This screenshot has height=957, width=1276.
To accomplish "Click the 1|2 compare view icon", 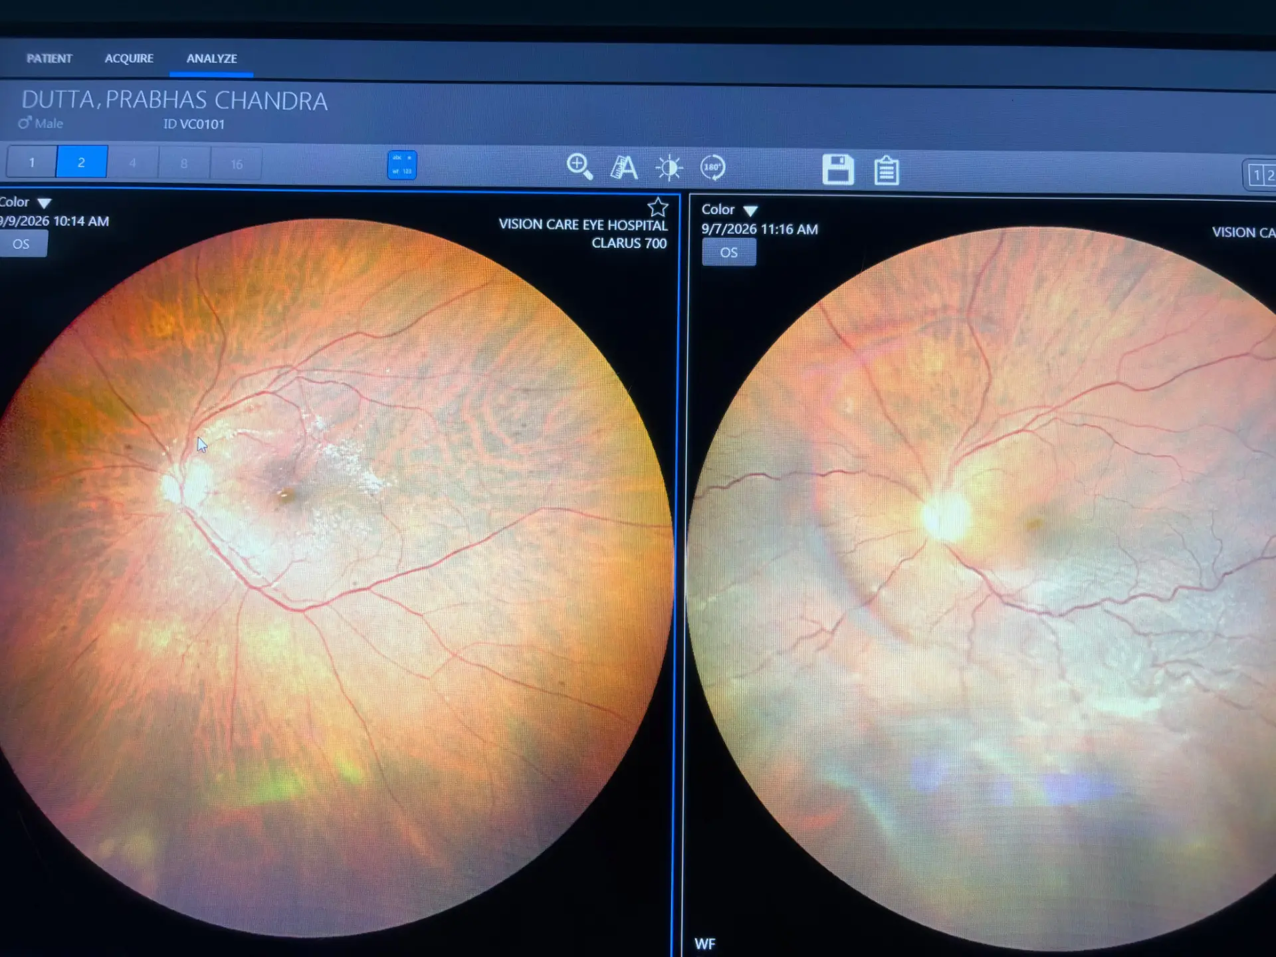I will tap(1261, 175).
